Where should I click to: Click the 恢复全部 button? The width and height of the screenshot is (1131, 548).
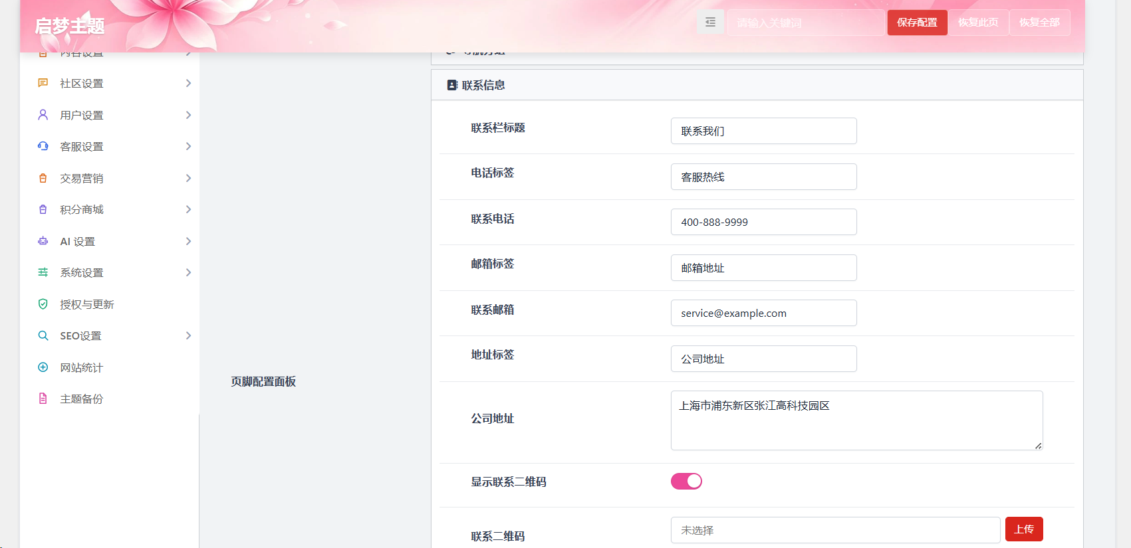pos(1039,23)
